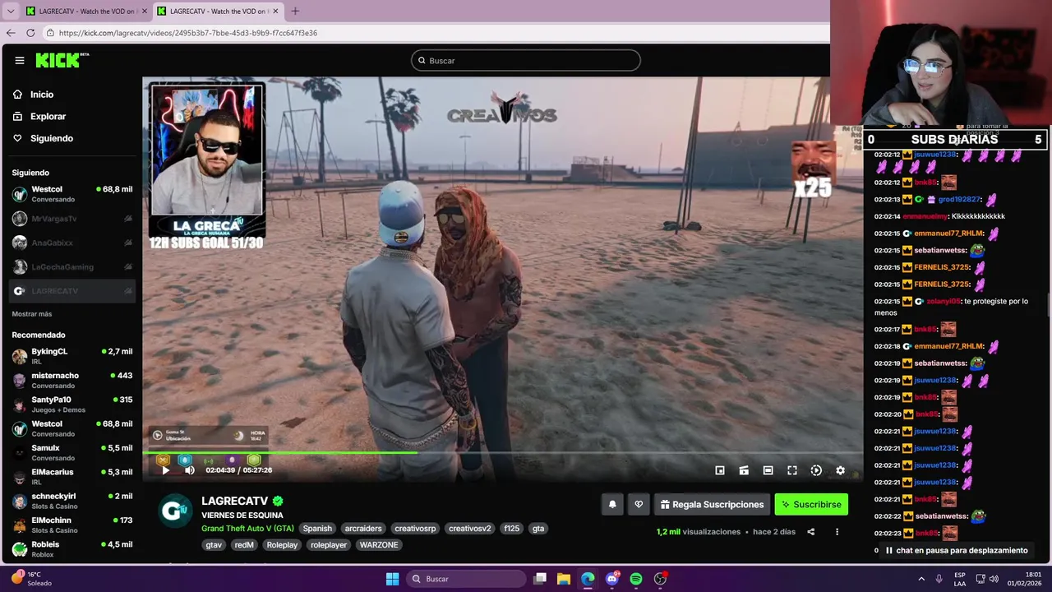Image resolution: width=1052 pixels, height=592 pixels.
Task: Open Task View on the taskbar
Action: coord(540,579)
